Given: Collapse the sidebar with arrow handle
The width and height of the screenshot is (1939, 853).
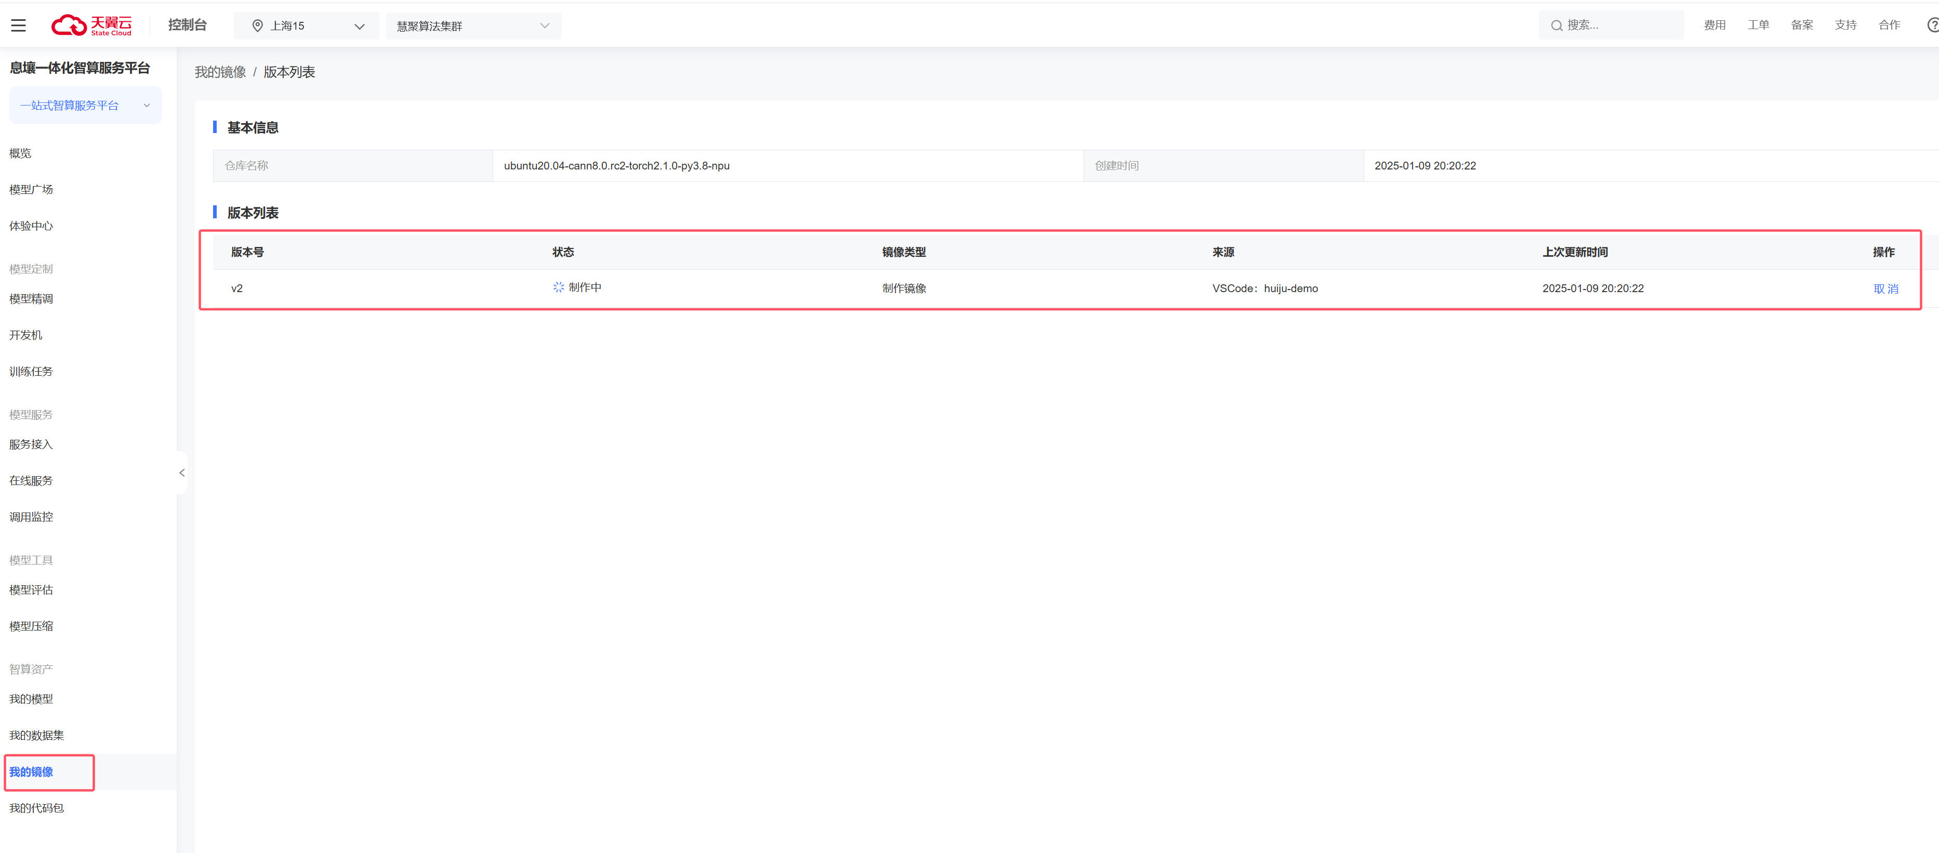Looking at the screenshot, I should pos(181,473).
